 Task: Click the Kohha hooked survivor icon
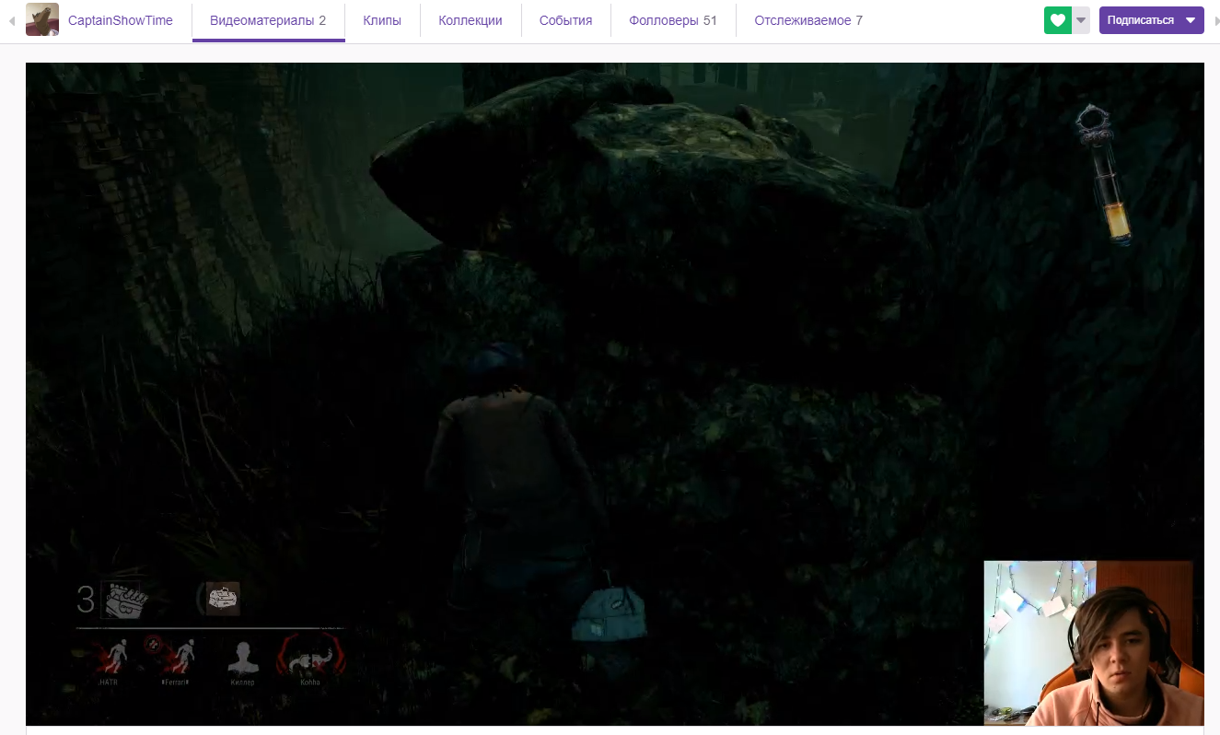[310, 655]
